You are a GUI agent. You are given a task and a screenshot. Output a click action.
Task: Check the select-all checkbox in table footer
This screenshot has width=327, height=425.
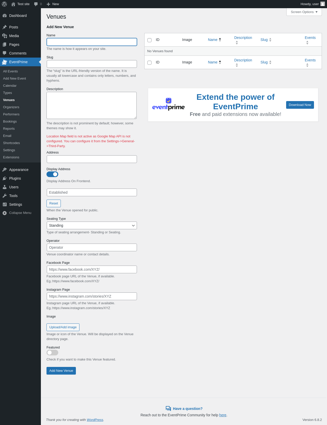tap(149, 63)
